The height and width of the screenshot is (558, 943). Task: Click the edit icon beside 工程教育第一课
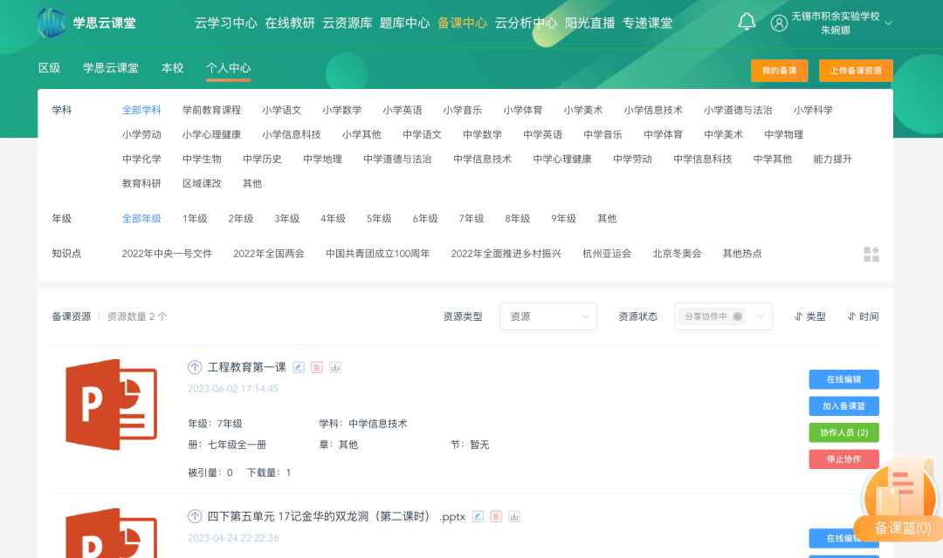click(x=299, y=367)
